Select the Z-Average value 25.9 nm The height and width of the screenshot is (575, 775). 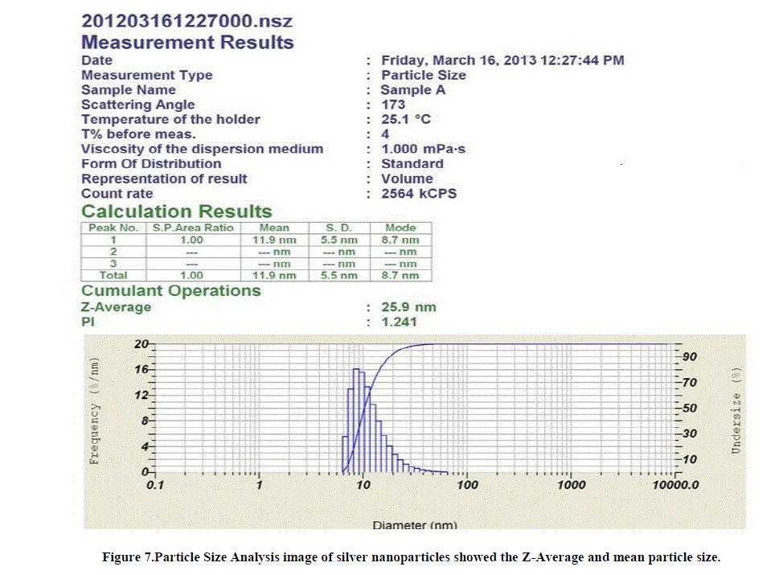click(x=408, y=307)
